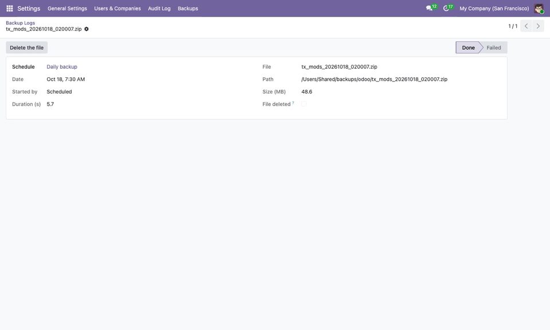Switch company via My Company (San Francisco)
This screenshot has width=550, height=330.
(494, 9)
